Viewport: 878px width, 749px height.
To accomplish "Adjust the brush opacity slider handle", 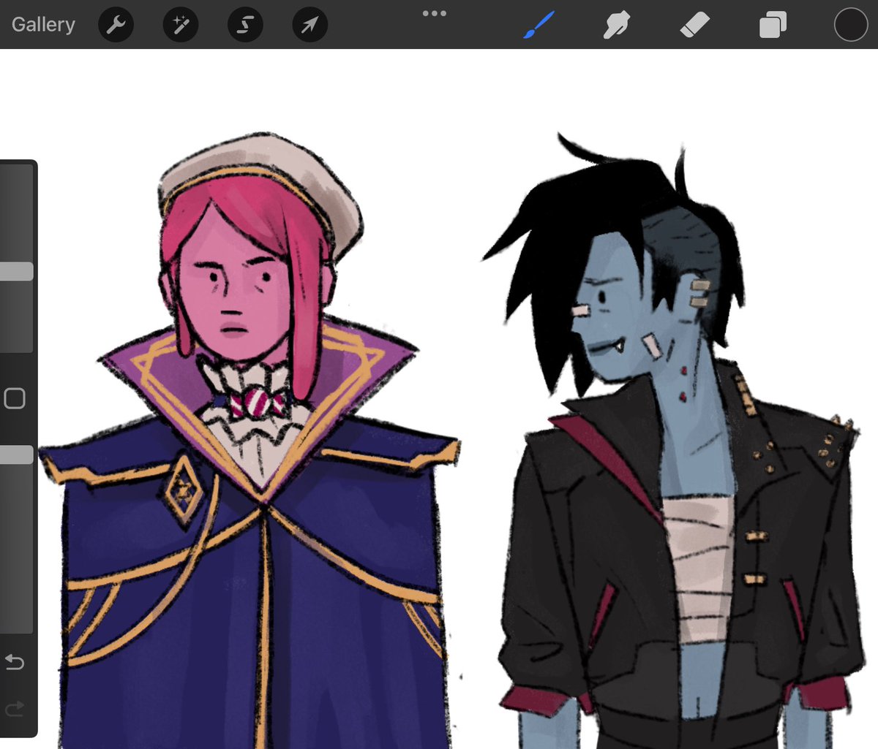I will pos(16,455).
